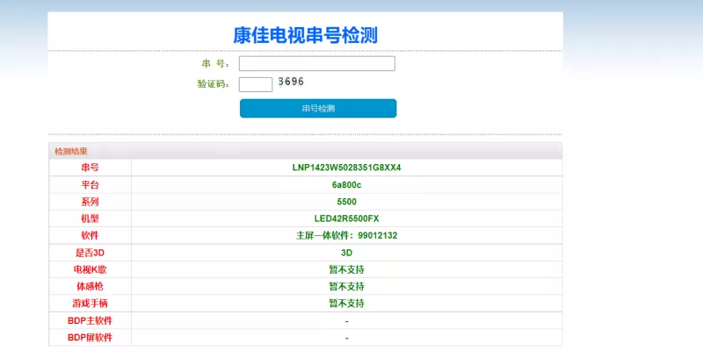
Task: Click the 软件 row label
Action: click(90, 235)
